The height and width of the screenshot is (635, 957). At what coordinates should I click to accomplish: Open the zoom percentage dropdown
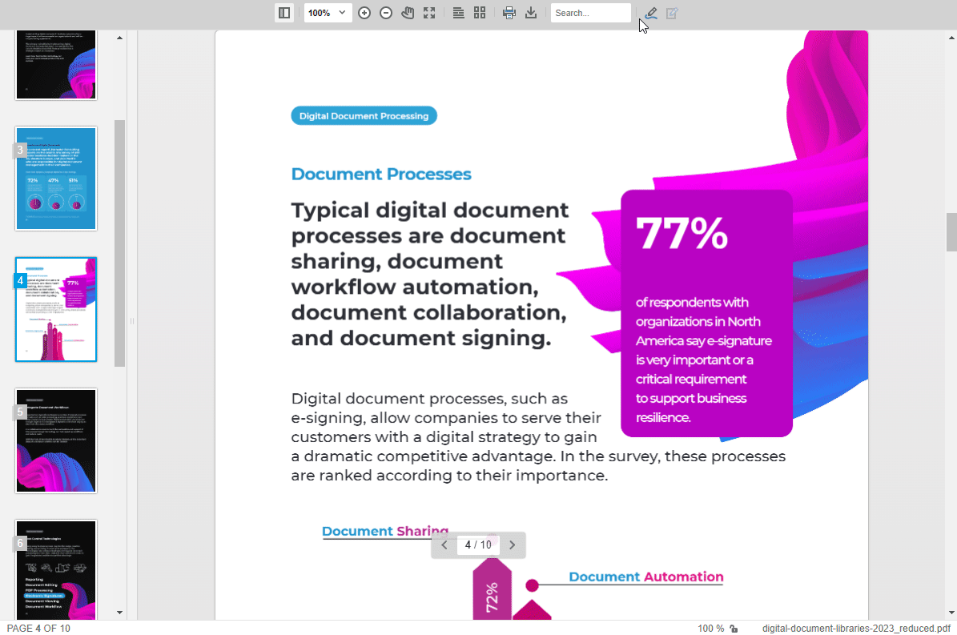[328, 13]
